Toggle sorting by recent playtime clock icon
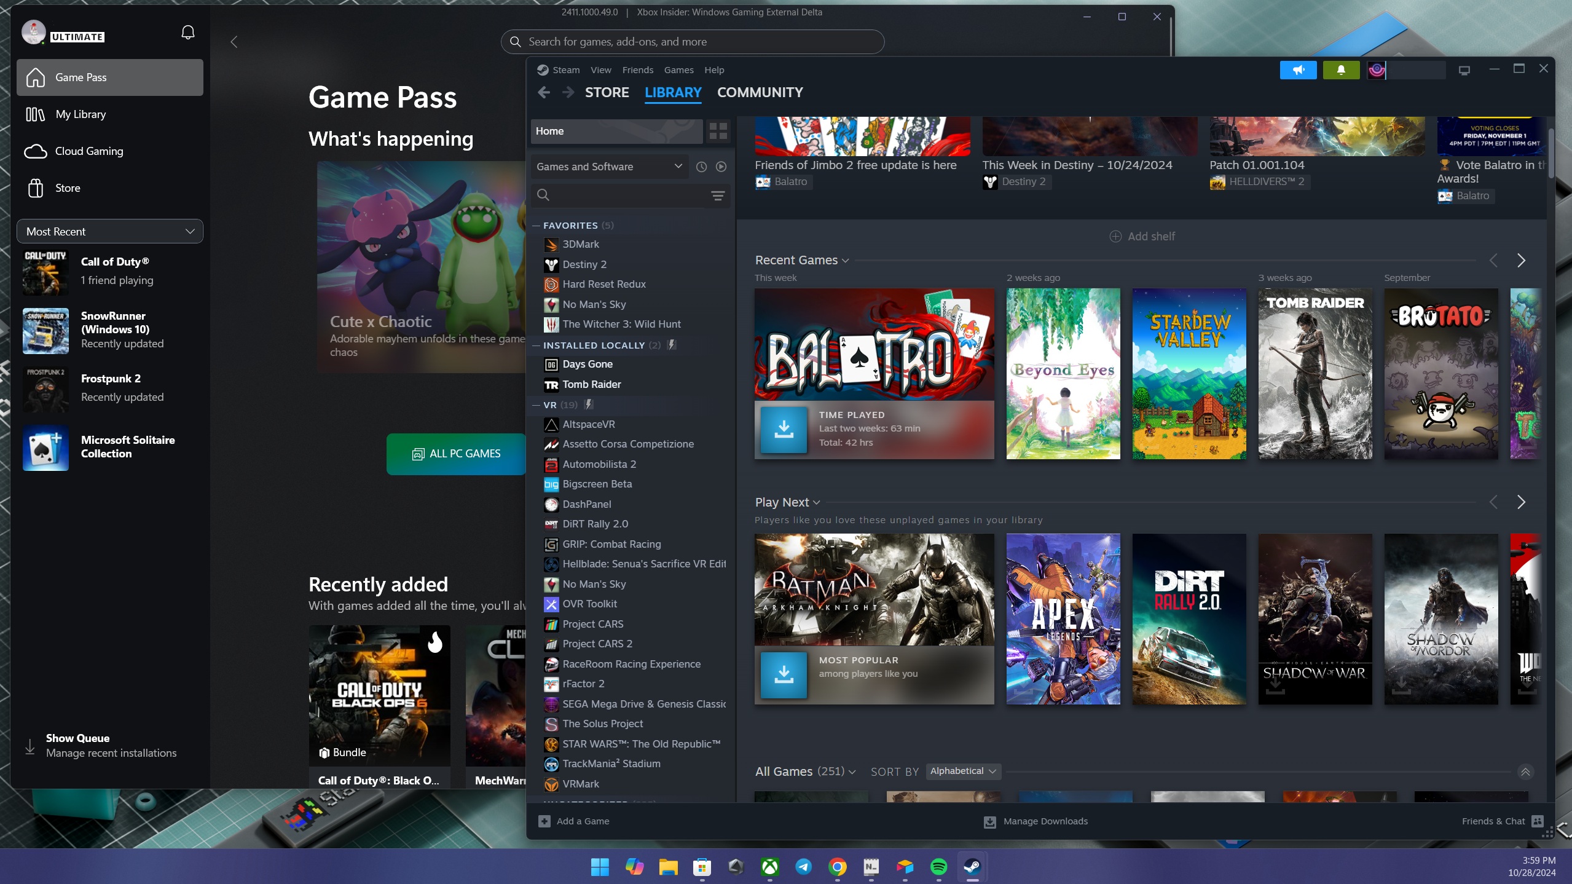Viewport: 1572px width, 884px height. click(702, 166)
